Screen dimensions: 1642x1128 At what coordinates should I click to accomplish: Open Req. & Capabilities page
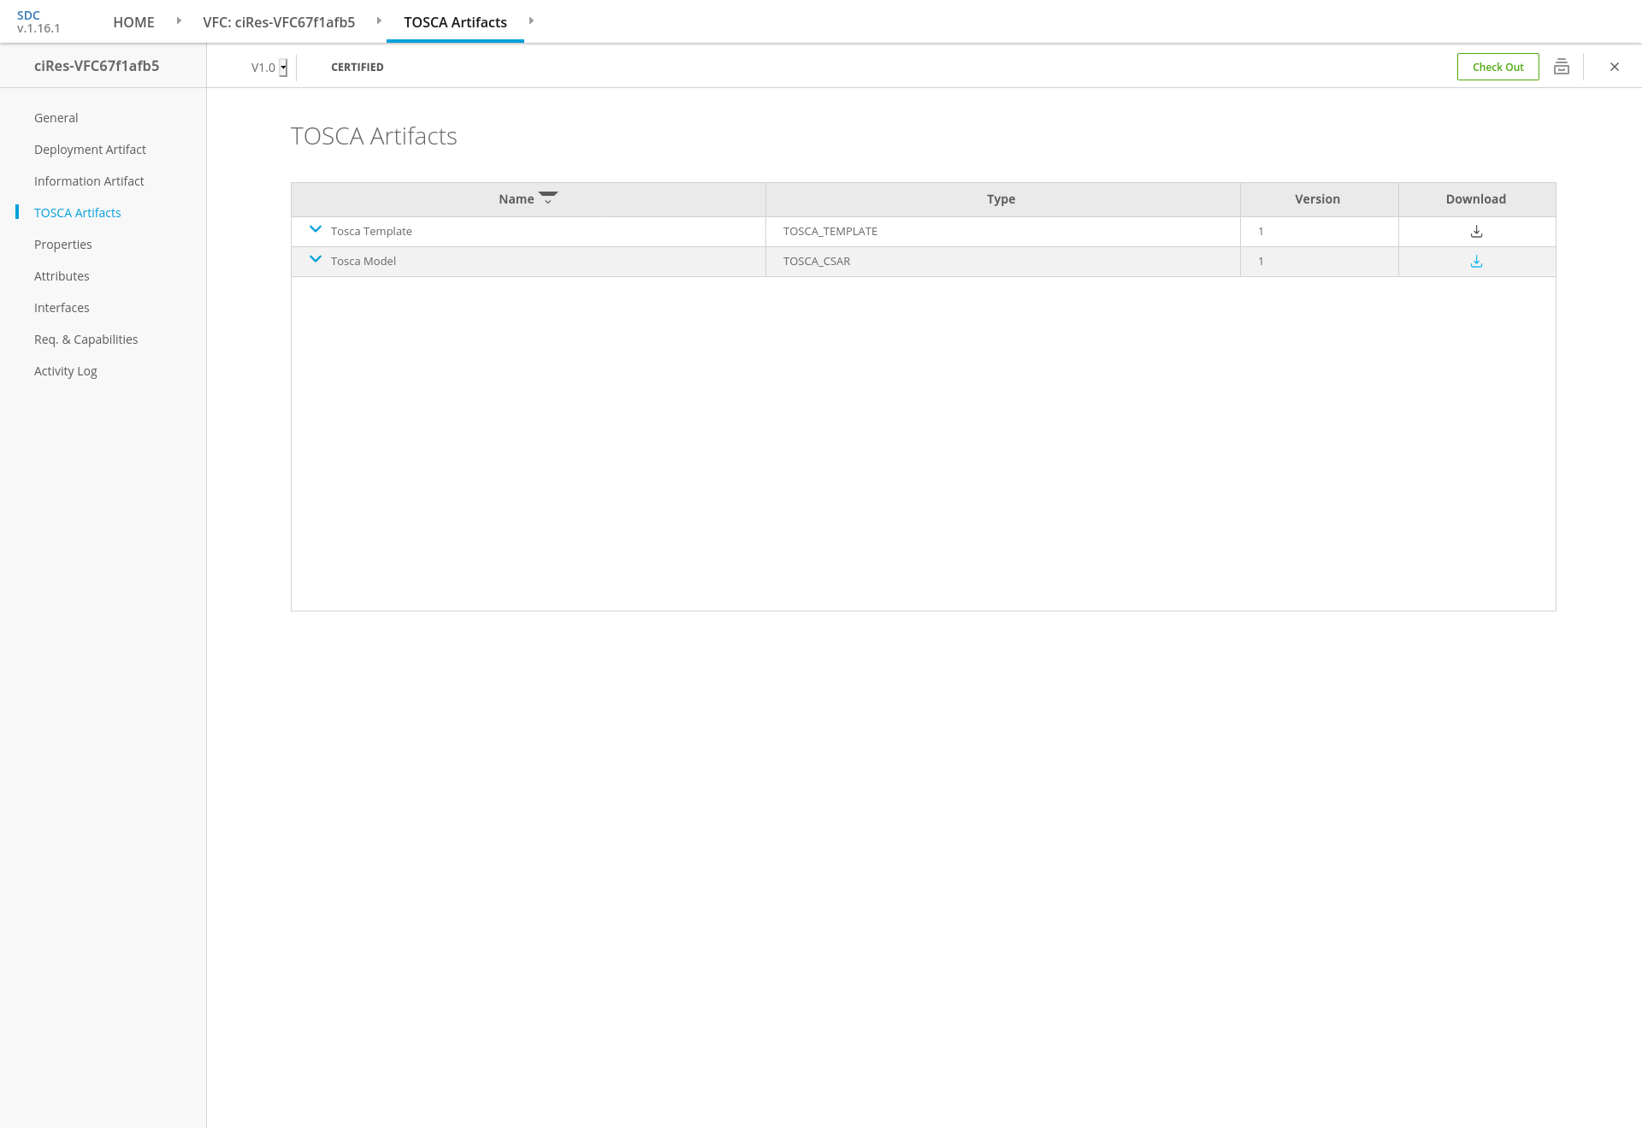(x=86, y=340)
